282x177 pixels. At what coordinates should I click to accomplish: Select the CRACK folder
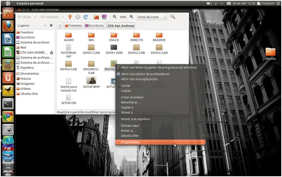click(114, 37)
